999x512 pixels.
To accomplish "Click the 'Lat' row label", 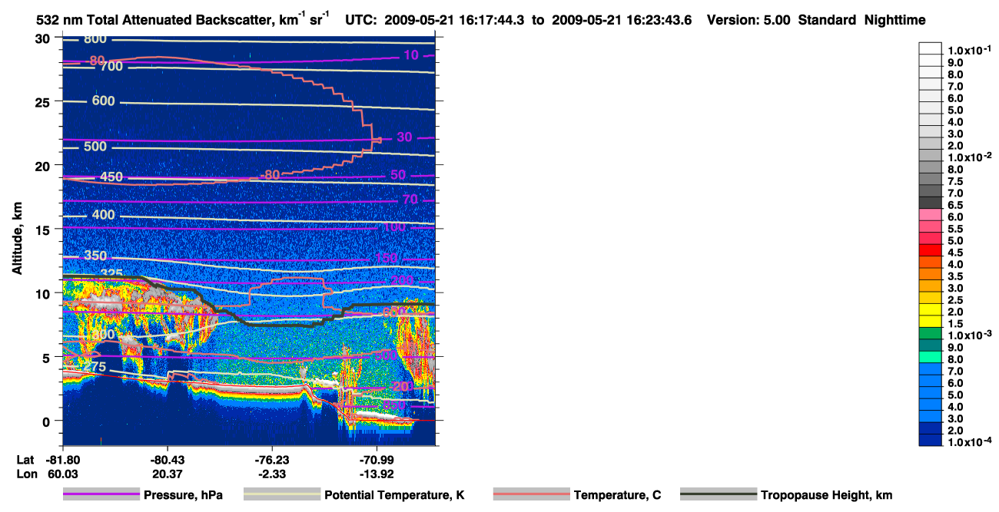I will coord(25,459).
